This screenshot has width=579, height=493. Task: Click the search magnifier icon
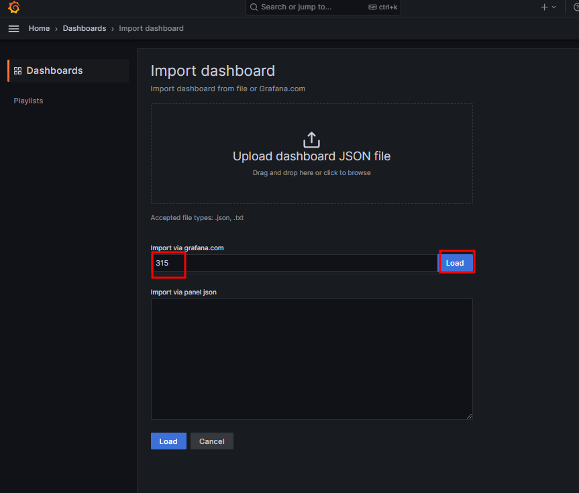tap(254, 7)
